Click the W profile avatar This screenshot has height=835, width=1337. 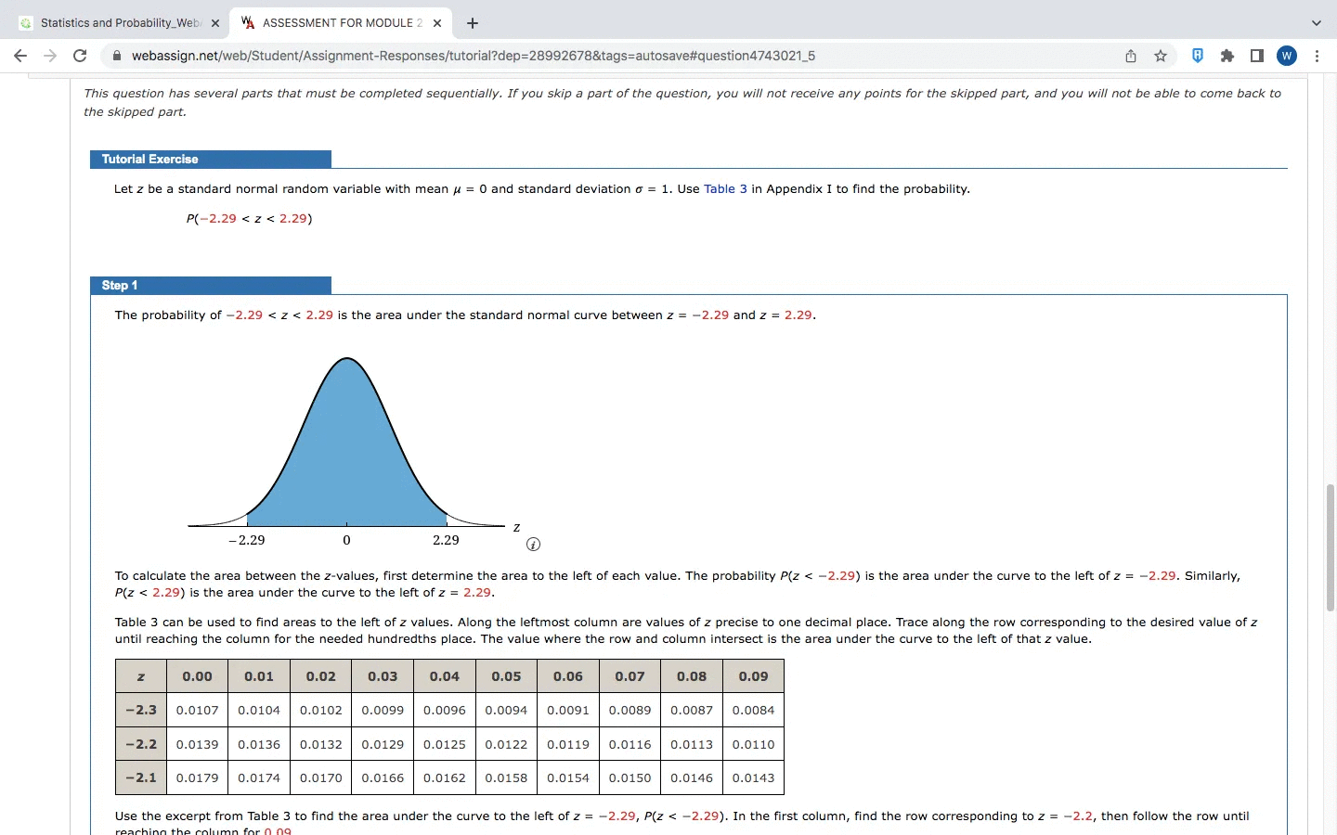coord(1287,56)
